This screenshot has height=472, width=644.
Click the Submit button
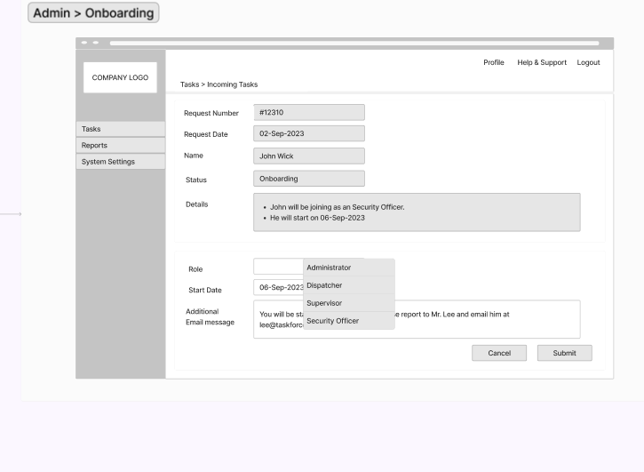click(x=564, y=353)
